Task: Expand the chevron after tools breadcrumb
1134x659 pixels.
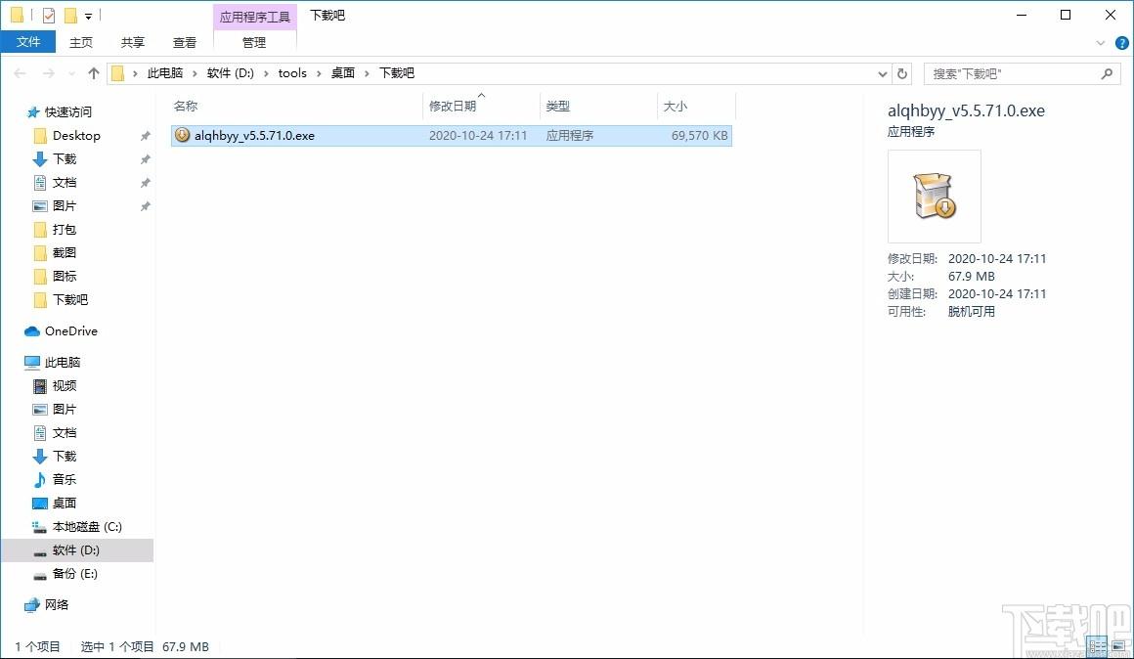Action: coord(319,73)
